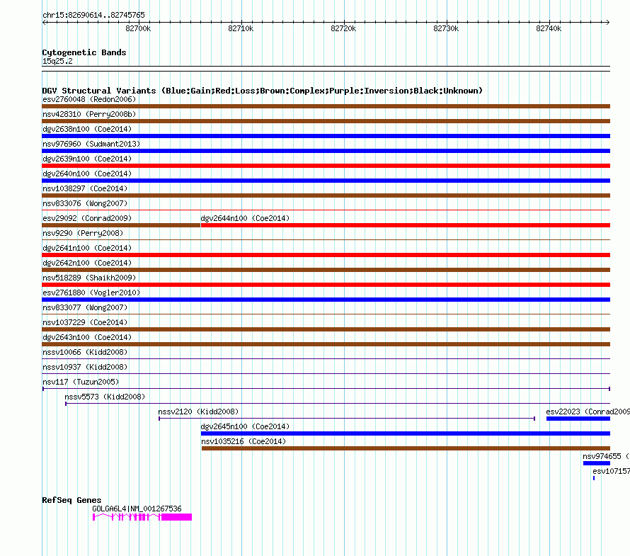Select nssv2120 (Kidd2008) label

[198, 412]
